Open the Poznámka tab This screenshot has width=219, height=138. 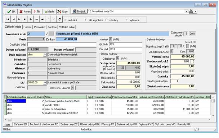coord(40,27)
